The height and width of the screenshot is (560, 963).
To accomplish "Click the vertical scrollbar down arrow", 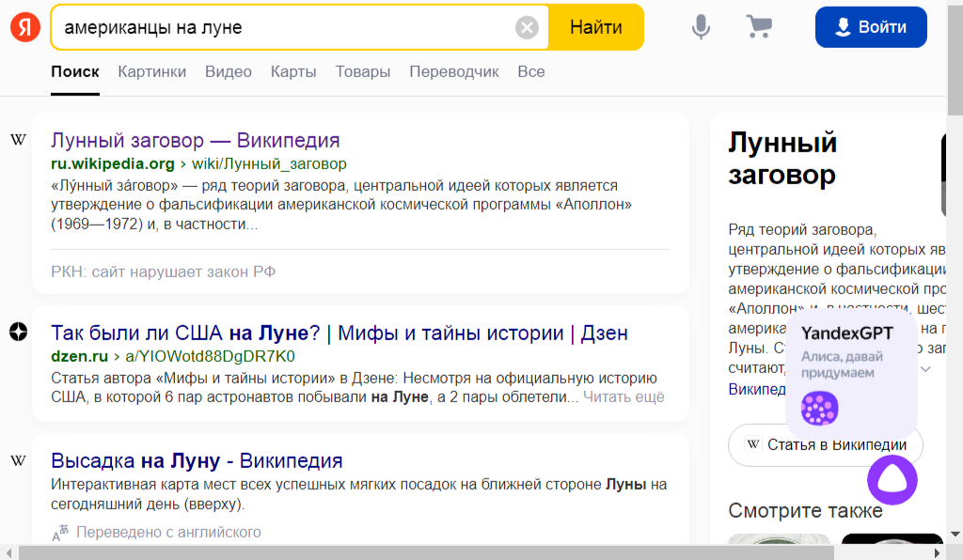I will click(x=955, y=535).
